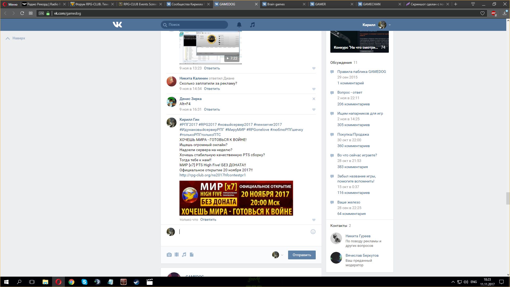Screen dimensions: 510x287
Task: Toggle the VPN badge in address bar
Action: tap(41, 13)
